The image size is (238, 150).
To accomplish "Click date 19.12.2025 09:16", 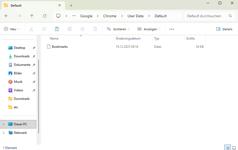I will tap(127, 47).
